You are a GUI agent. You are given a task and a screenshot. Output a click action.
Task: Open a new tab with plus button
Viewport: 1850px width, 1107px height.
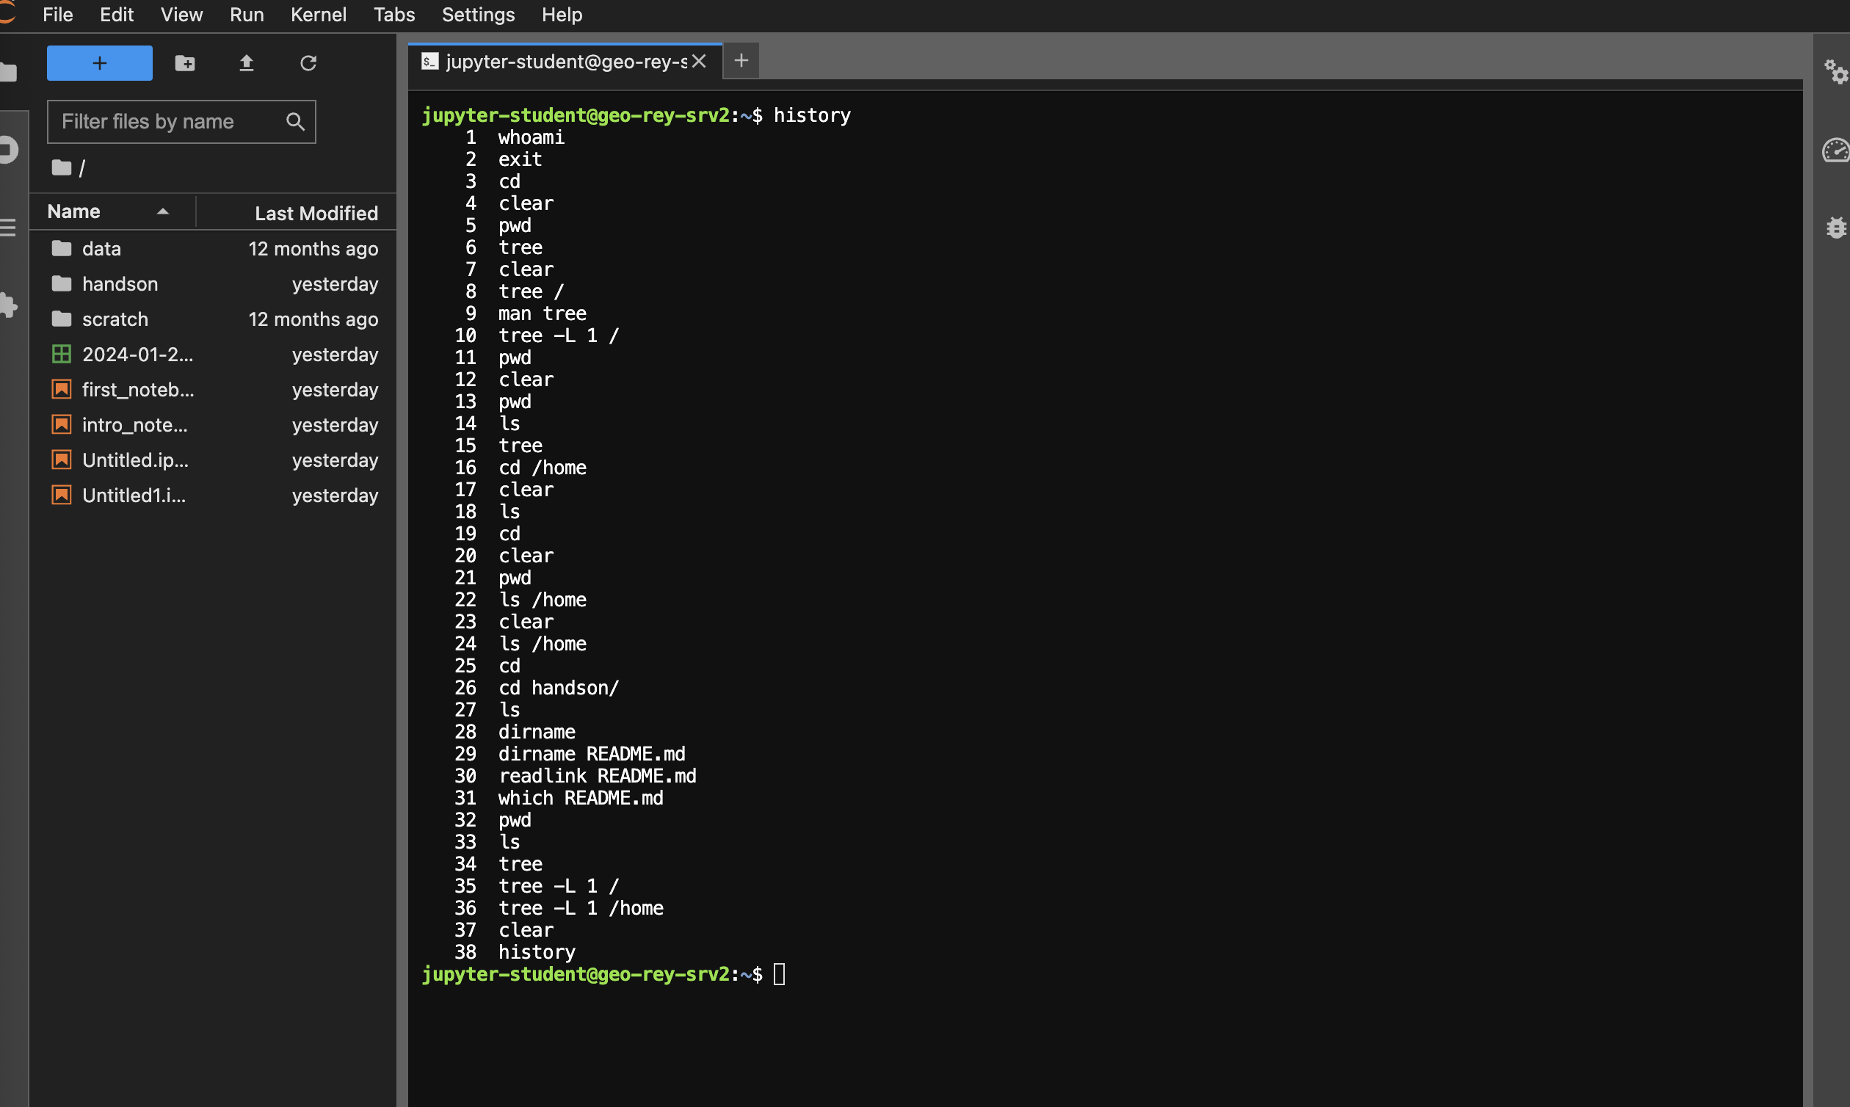click(741, 61)
